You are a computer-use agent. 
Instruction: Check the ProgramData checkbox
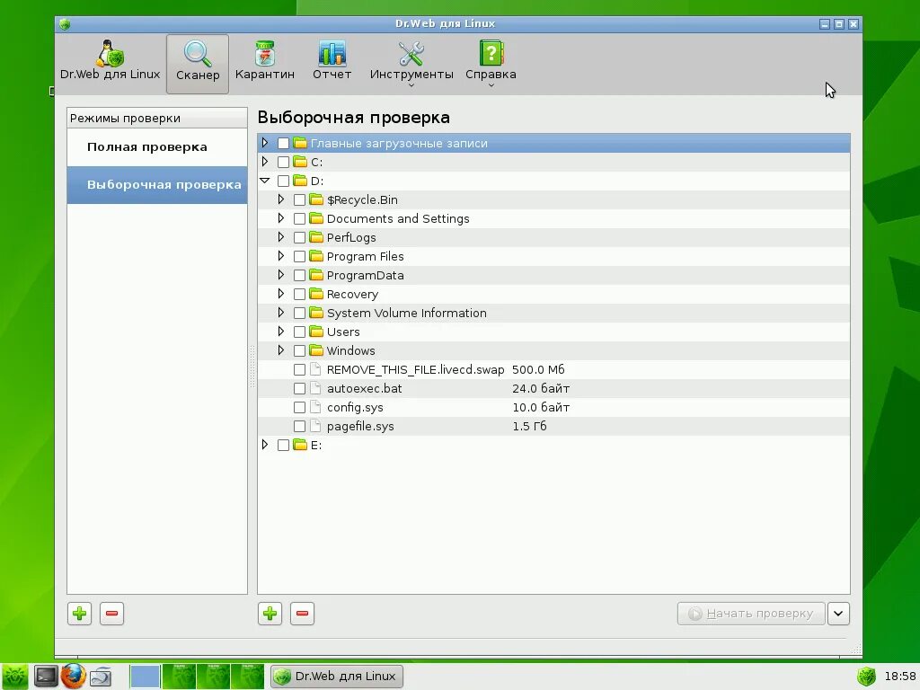[299, 275]
